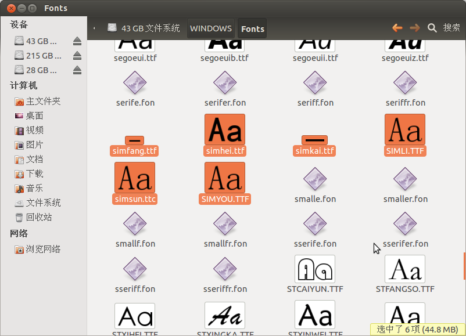Select the serifer.fon file icon
The image size is (466, 336).
pos(225,82)
